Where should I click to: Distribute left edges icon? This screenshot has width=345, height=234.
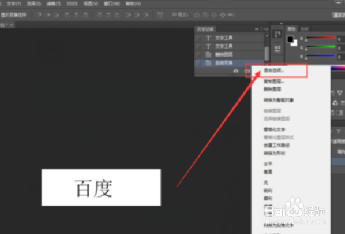[x=128, y=15]
